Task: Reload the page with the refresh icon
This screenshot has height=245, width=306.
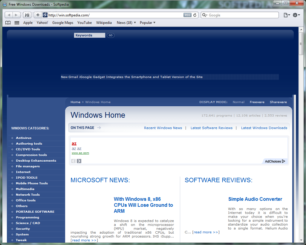Action: click(x=195, y=15)
